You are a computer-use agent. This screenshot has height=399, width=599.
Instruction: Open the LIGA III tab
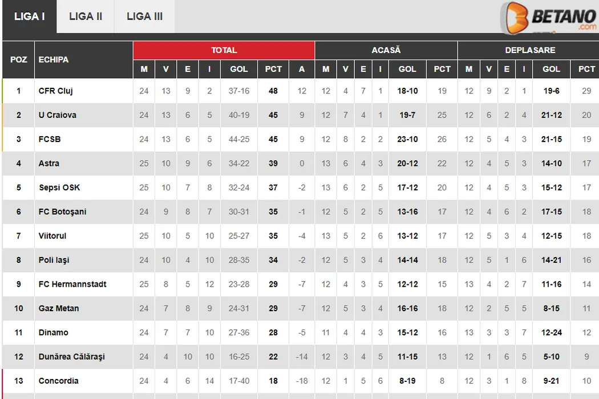coord(144,17)
